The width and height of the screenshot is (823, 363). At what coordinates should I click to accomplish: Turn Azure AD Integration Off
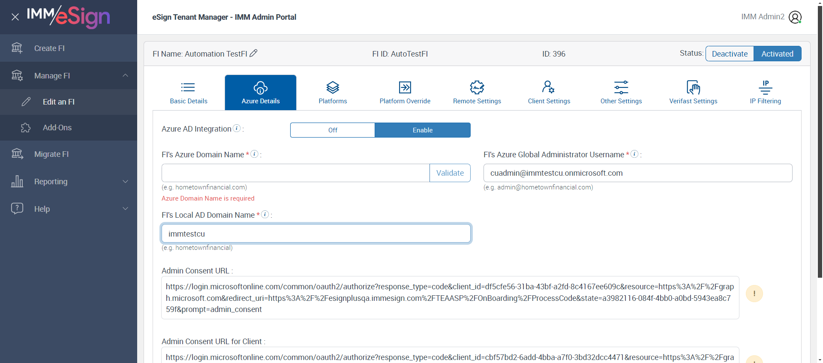click(x=333, y=130)
